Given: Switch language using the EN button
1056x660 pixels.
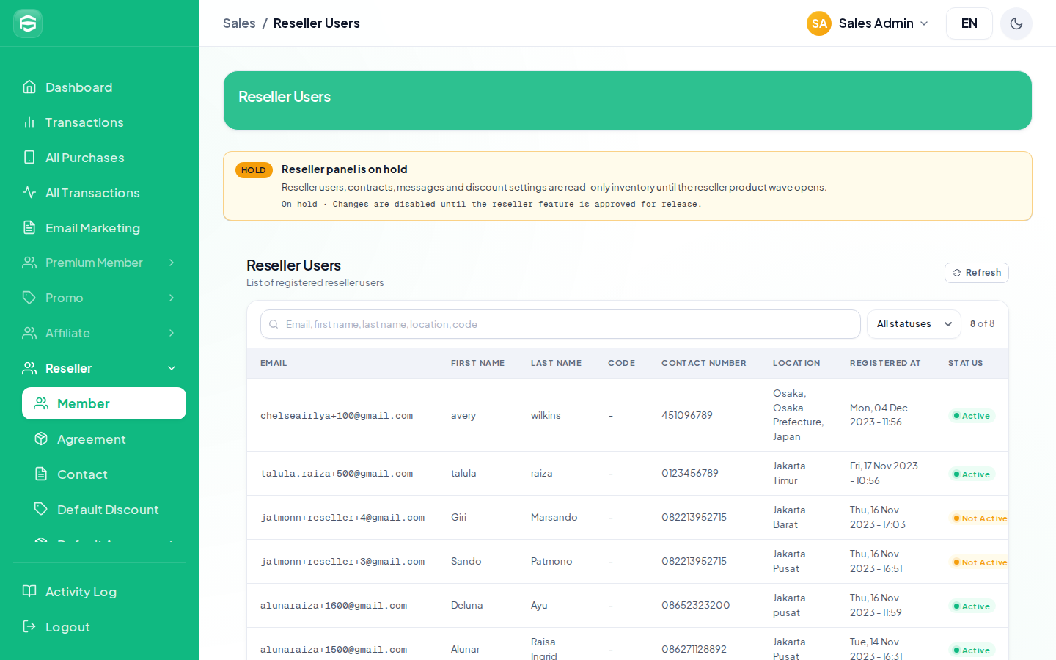Looking at the screenshot, I should pos(969,23).
